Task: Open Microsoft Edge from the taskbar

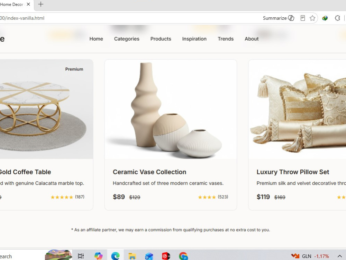Action: (115, 256)
